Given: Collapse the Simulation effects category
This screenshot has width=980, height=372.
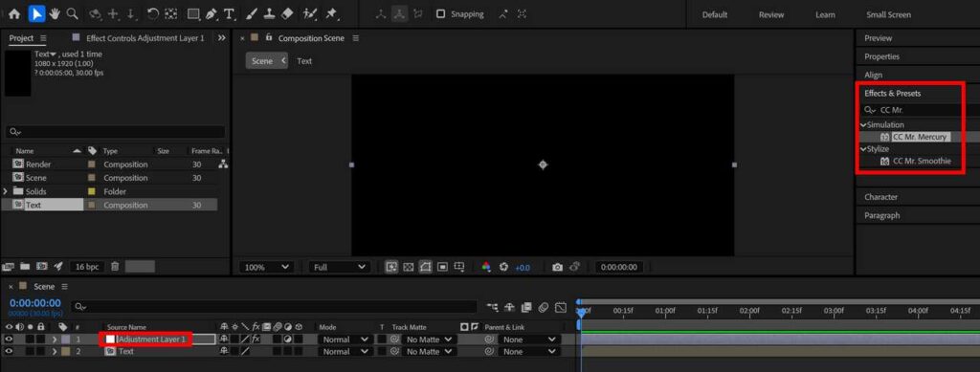Looking at the screenshot, I should [863, 125].
